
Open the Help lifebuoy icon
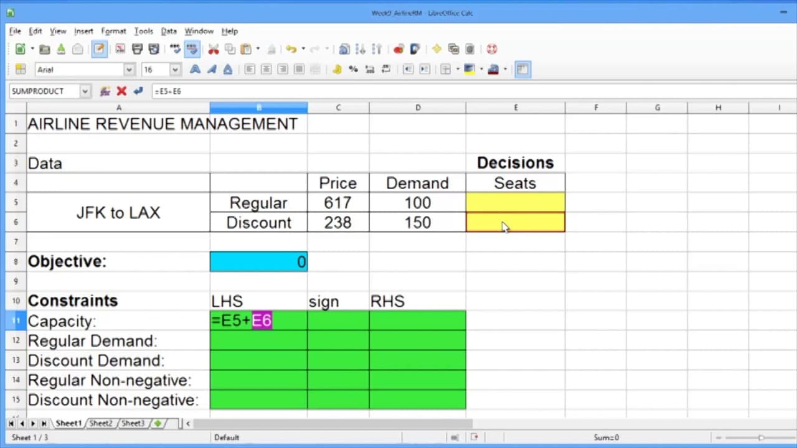(x=491, y=49)
